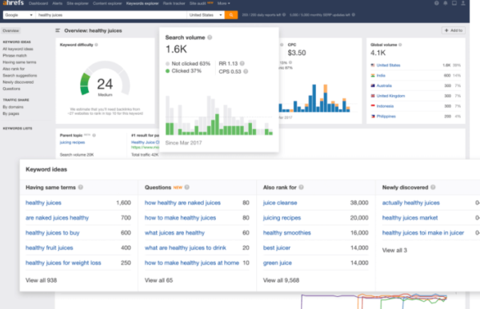480x309 pixels.
Task: Open the notifications bell icon
Action: pyautogui.click(x=446, y=3)
